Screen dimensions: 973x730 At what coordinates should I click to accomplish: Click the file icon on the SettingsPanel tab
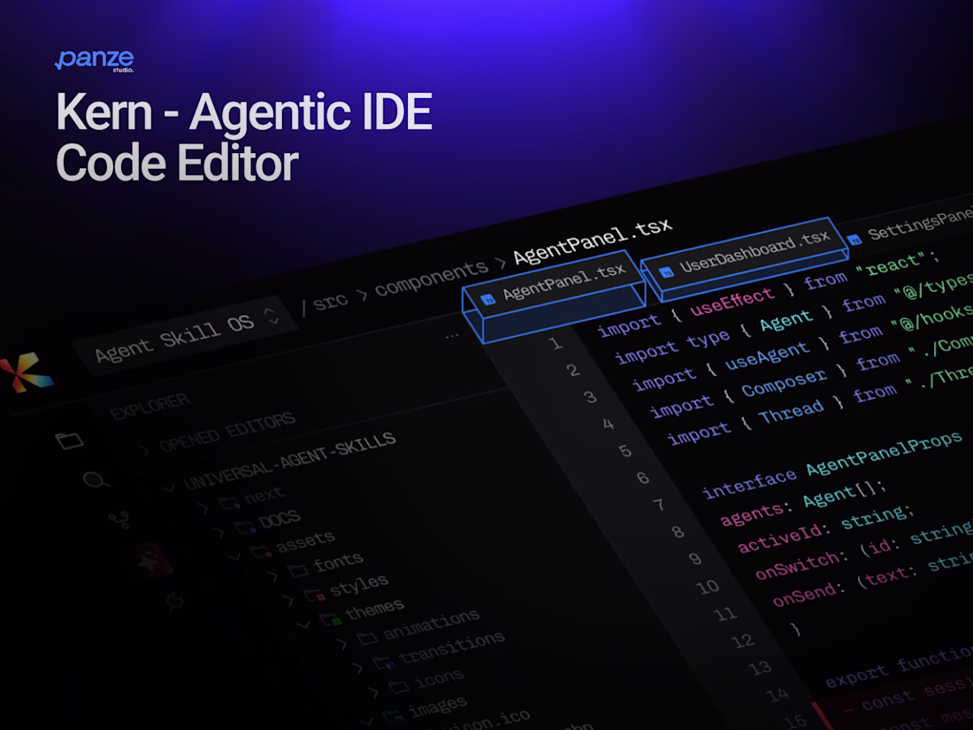point(855,239)
